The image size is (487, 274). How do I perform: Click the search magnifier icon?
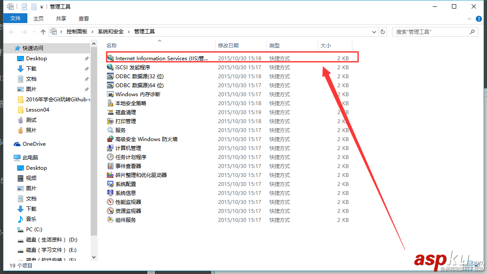(x=472, y=32)
